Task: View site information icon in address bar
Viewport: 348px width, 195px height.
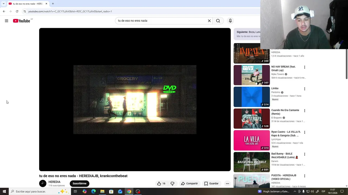Action: [25, 11]
